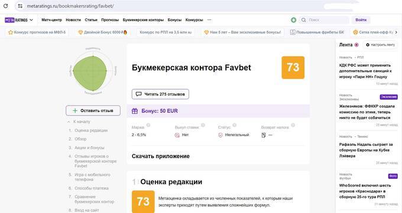Image resolution: width=402 pixels, height=213 pixels.
Task: Open the Букмекерские конторы menu item
Action: coord(143,19)
